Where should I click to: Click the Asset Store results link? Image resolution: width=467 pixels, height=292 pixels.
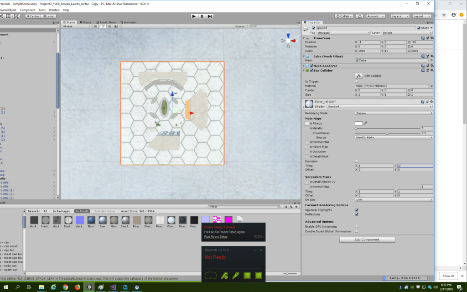click(138, 211)
